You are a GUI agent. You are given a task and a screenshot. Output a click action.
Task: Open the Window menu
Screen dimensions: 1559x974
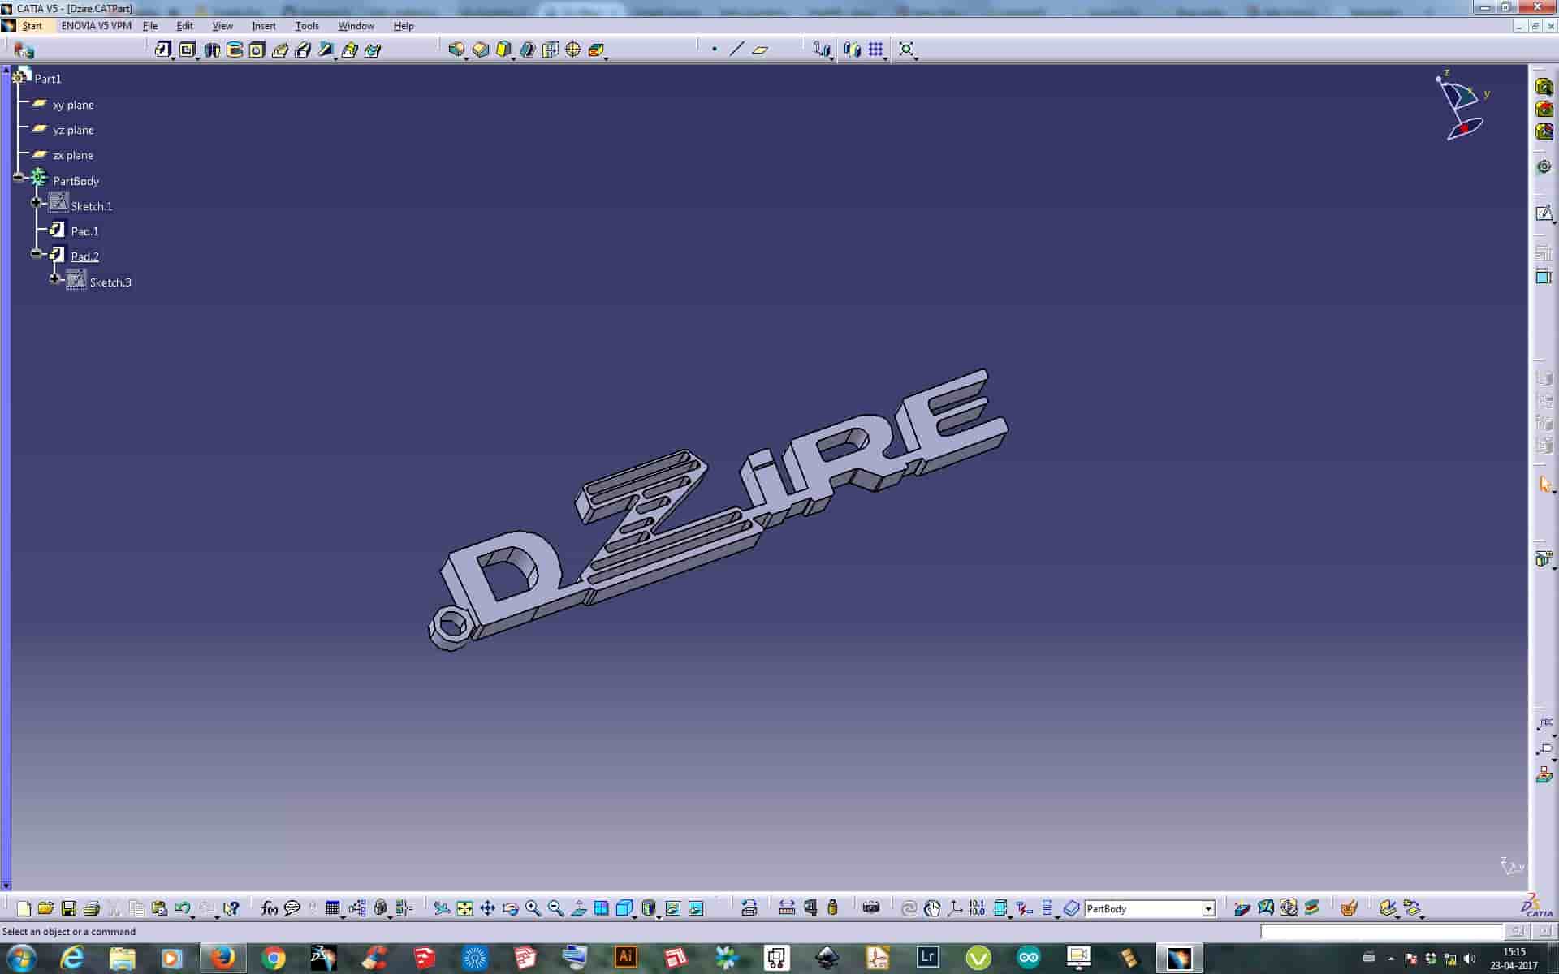point(356,26)
